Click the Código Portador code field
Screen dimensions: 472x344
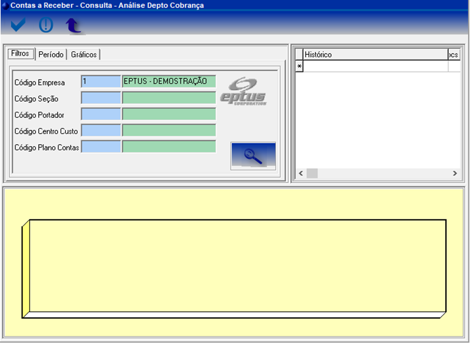tap(101, 114)
